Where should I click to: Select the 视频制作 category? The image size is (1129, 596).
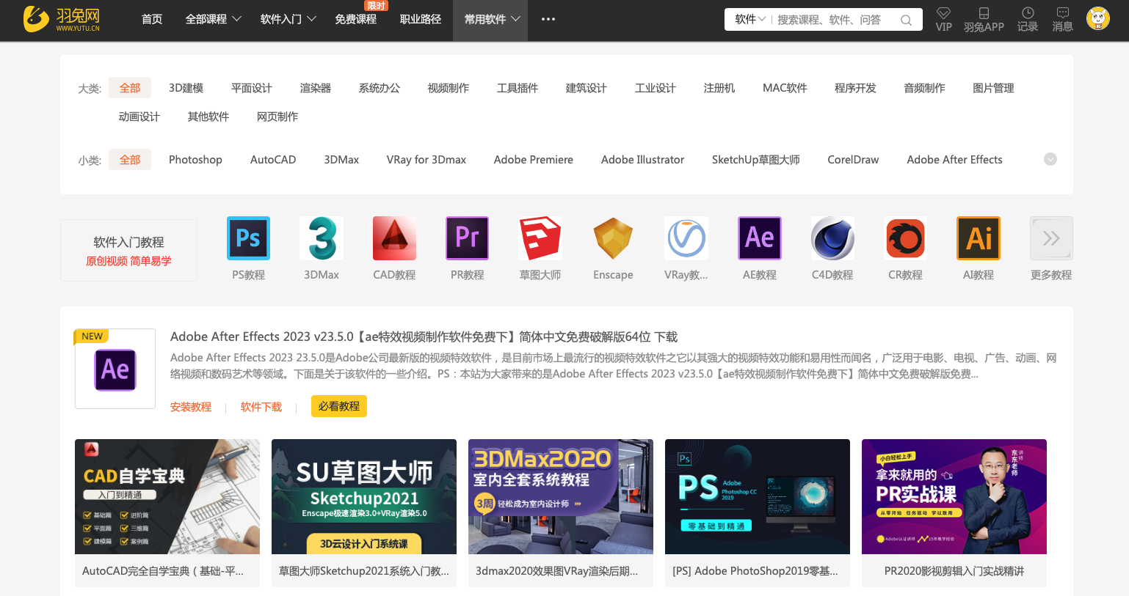tap(449, 88)
